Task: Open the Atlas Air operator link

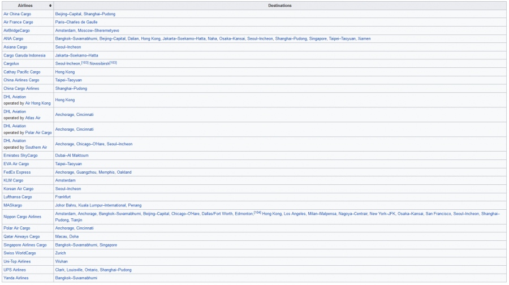Action: point(33,118)
